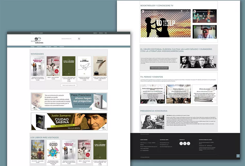Click the channel avatar on main video
This screenshot has width=245, height=166.
tap(143, 11)
